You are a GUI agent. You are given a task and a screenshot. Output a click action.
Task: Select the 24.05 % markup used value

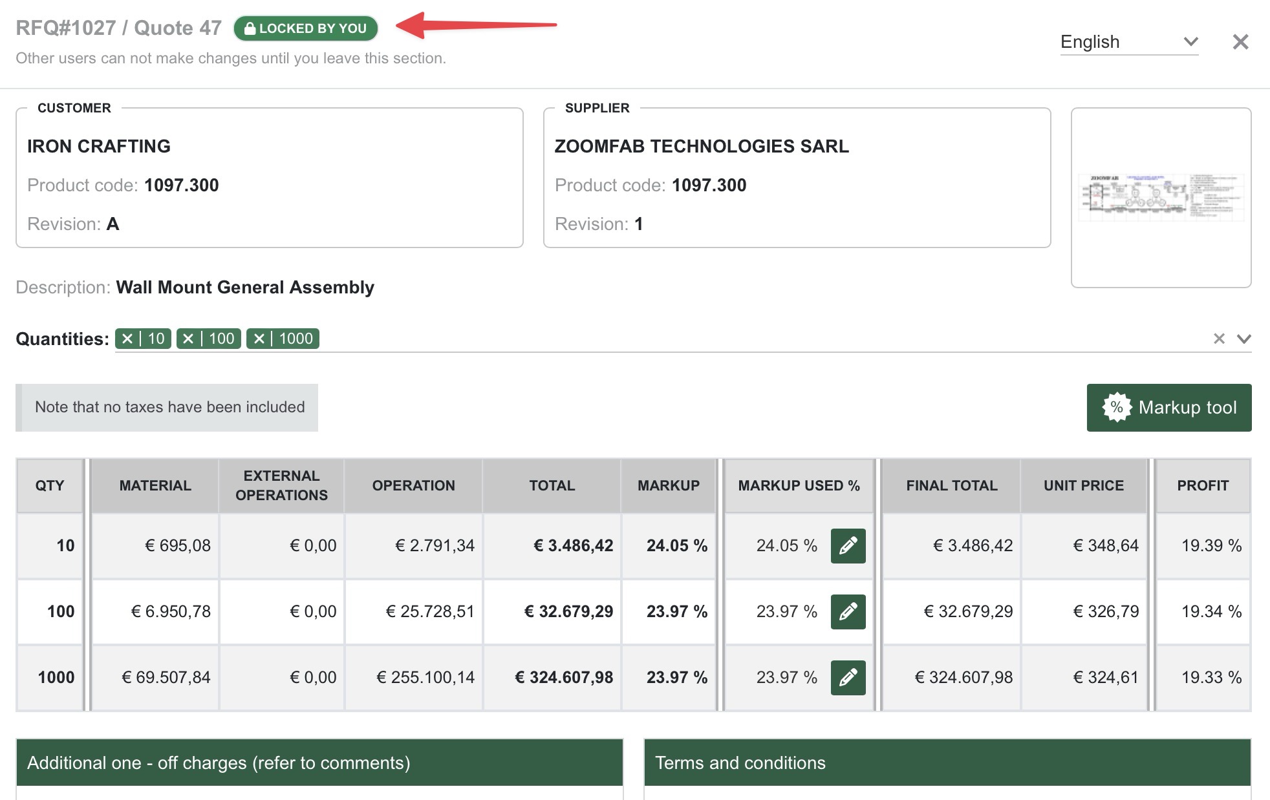(786, 545)
